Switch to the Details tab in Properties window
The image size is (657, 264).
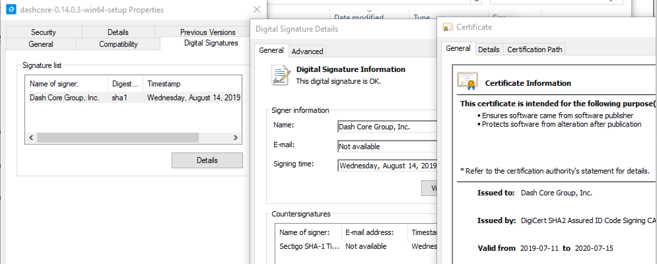click(x=118, y=32)
